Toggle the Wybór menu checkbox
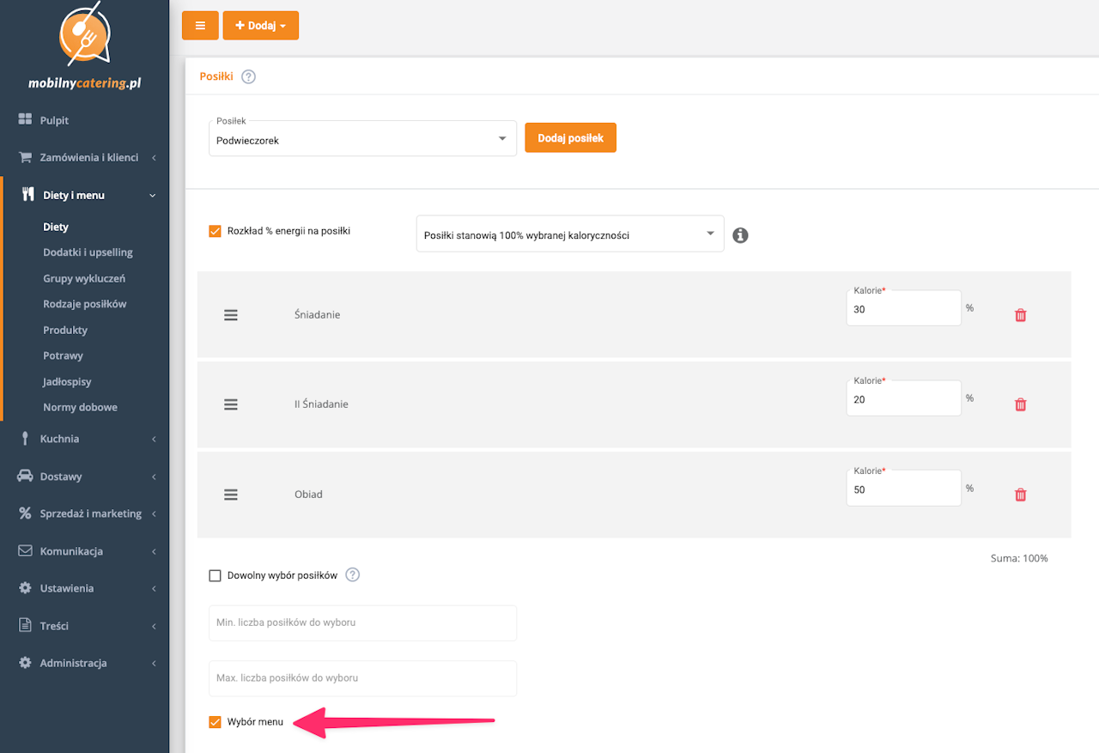 (x=216, y=722)
